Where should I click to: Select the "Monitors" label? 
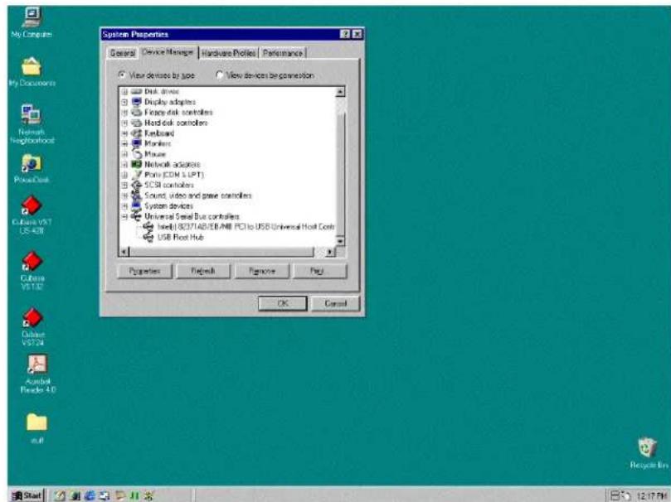(158, 143)
